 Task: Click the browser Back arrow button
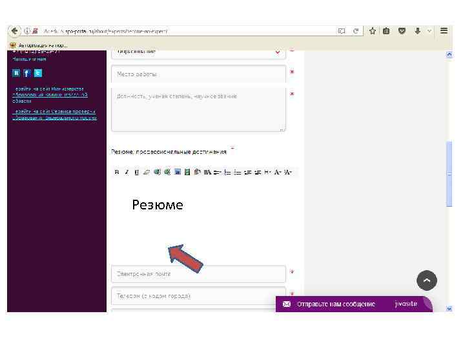tap(14, 31)
